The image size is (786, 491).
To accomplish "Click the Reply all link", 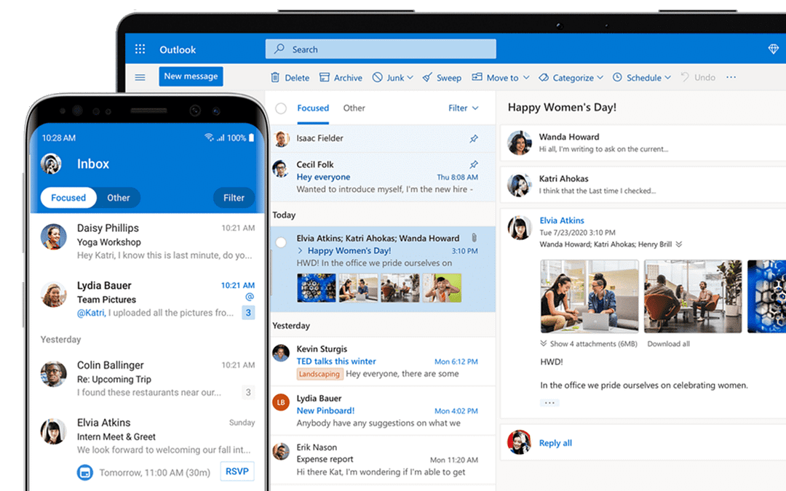I will pos(555,443).
